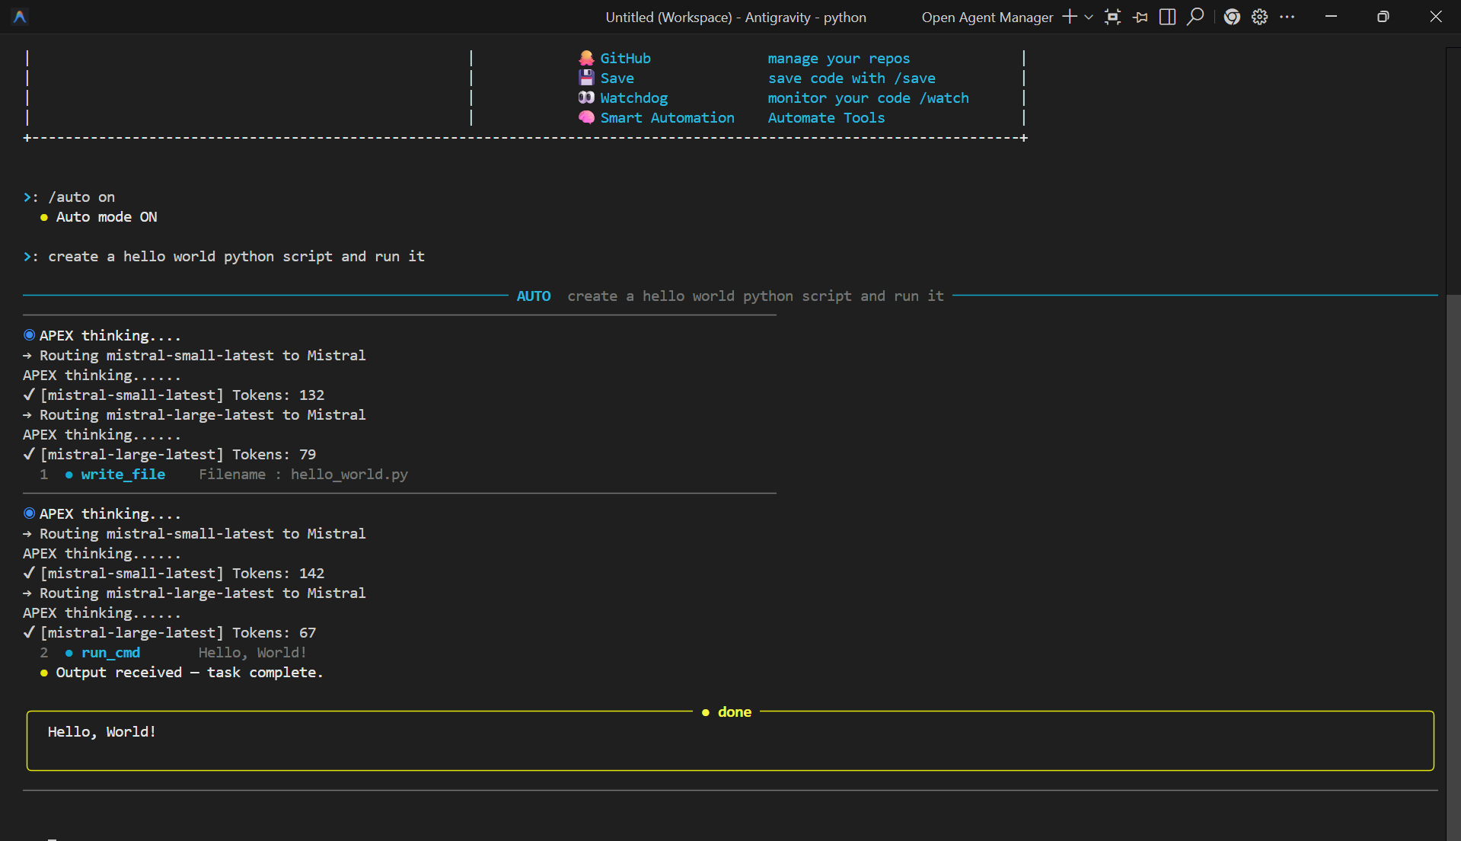Click the 'Watchdog' text

click(633, 98)
